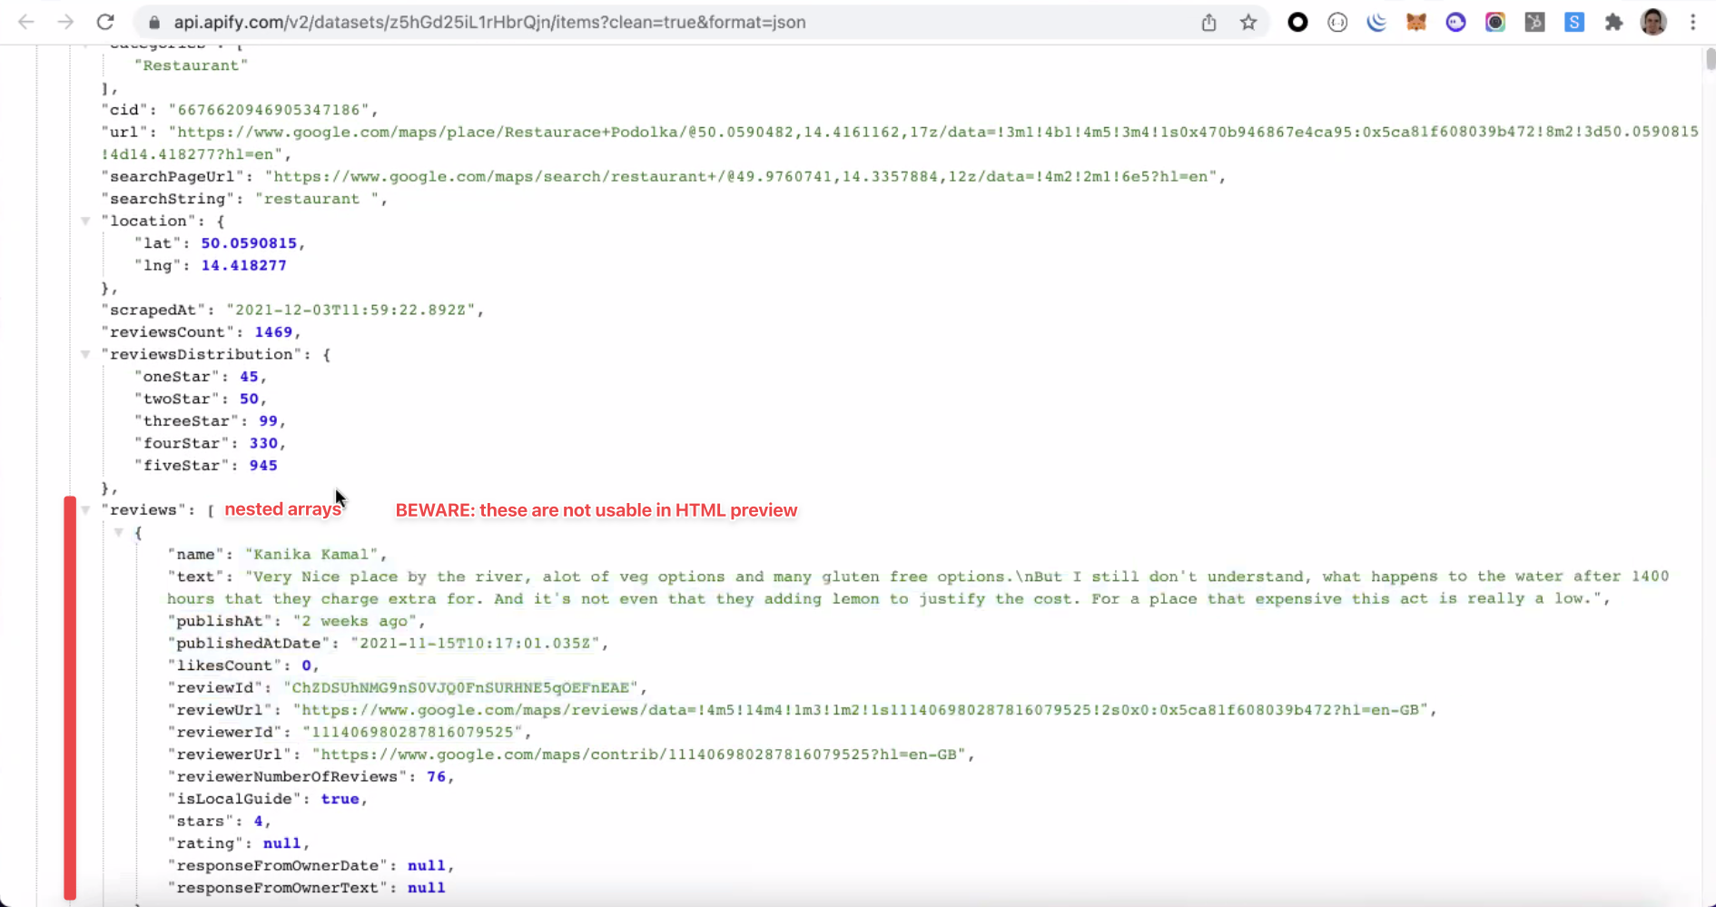Collapse the reviewsDistribution object

[x=85, y=354]
